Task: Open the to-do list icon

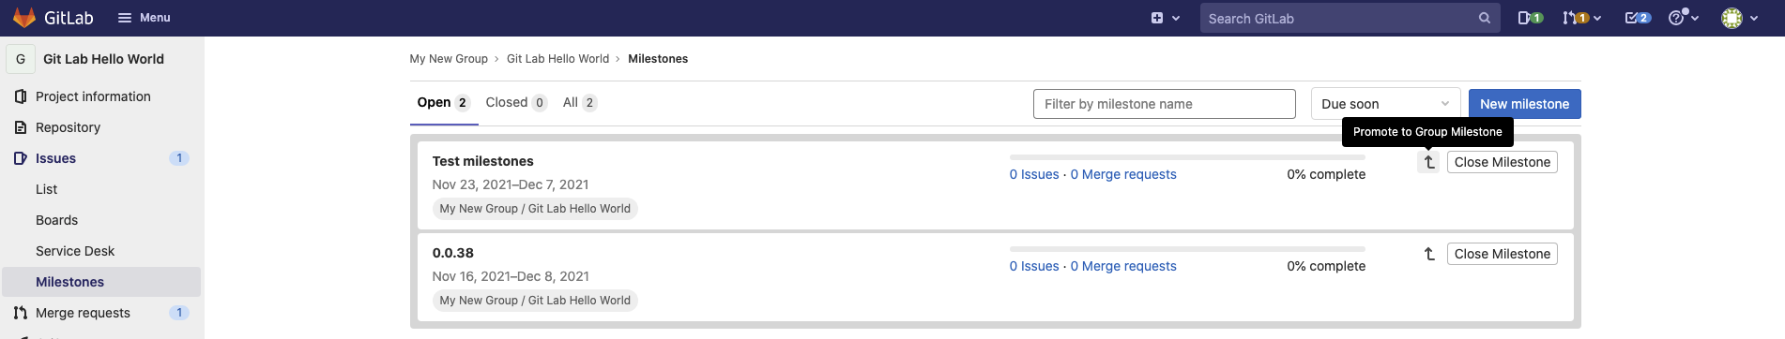Action: click(1638, 18)
